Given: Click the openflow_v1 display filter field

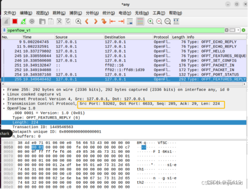Looking at the screenshot, I should (115, 30).
